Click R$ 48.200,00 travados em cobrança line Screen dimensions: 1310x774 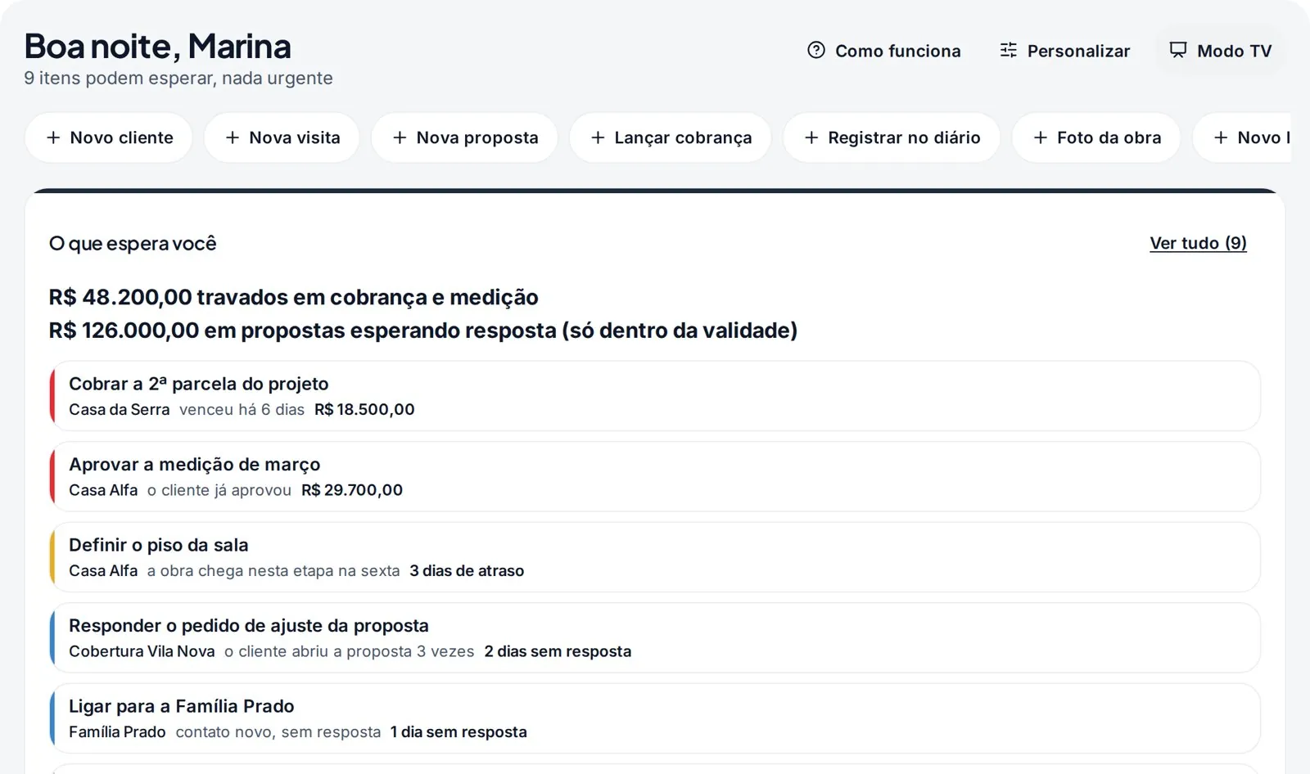click(293, 297)
